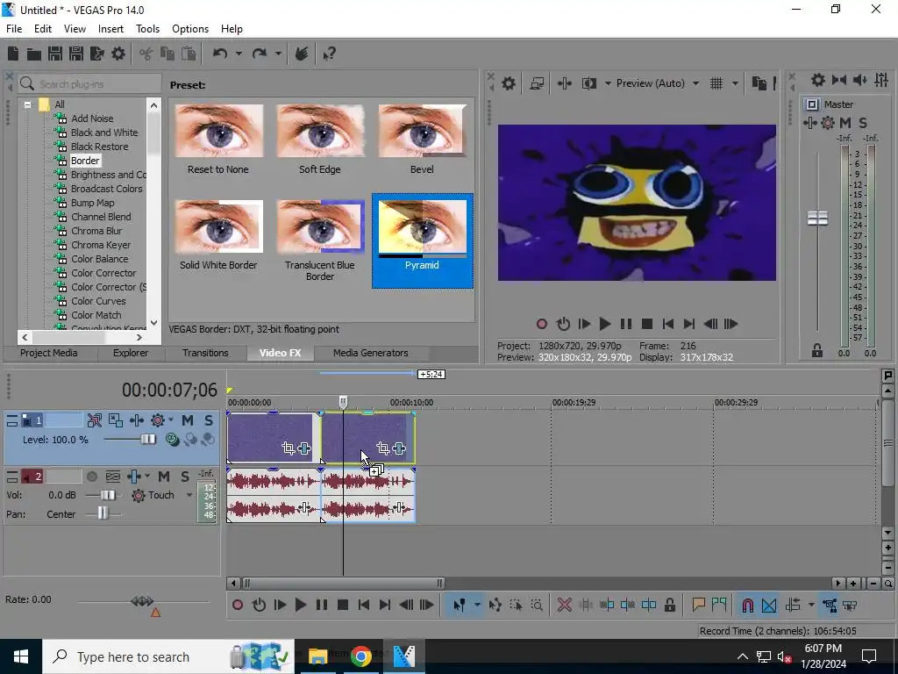Open Touch automation mode dropdown
Screen dimensions: 898x674
click(189, 495)
